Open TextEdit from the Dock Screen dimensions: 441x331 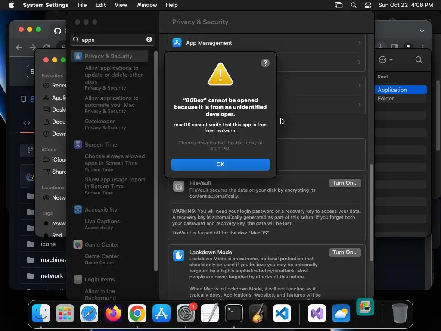(210, 313)
